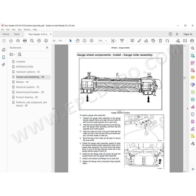Open the Contents bookmark
This screenshot has height=196, width=196.
pyautogui.click(x=21, y=62)
